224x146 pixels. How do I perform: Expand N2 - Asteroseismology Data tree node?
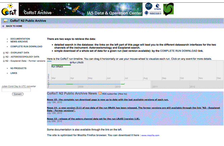3,57
